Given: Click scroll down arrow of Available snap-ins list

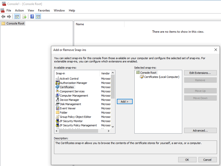Looking at the screenshot, I should pyautogui.click(x=113, y=127).
